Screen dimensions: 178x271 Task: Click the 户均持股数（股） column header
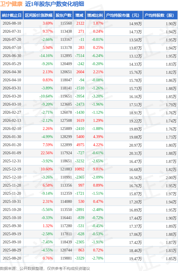160,15
